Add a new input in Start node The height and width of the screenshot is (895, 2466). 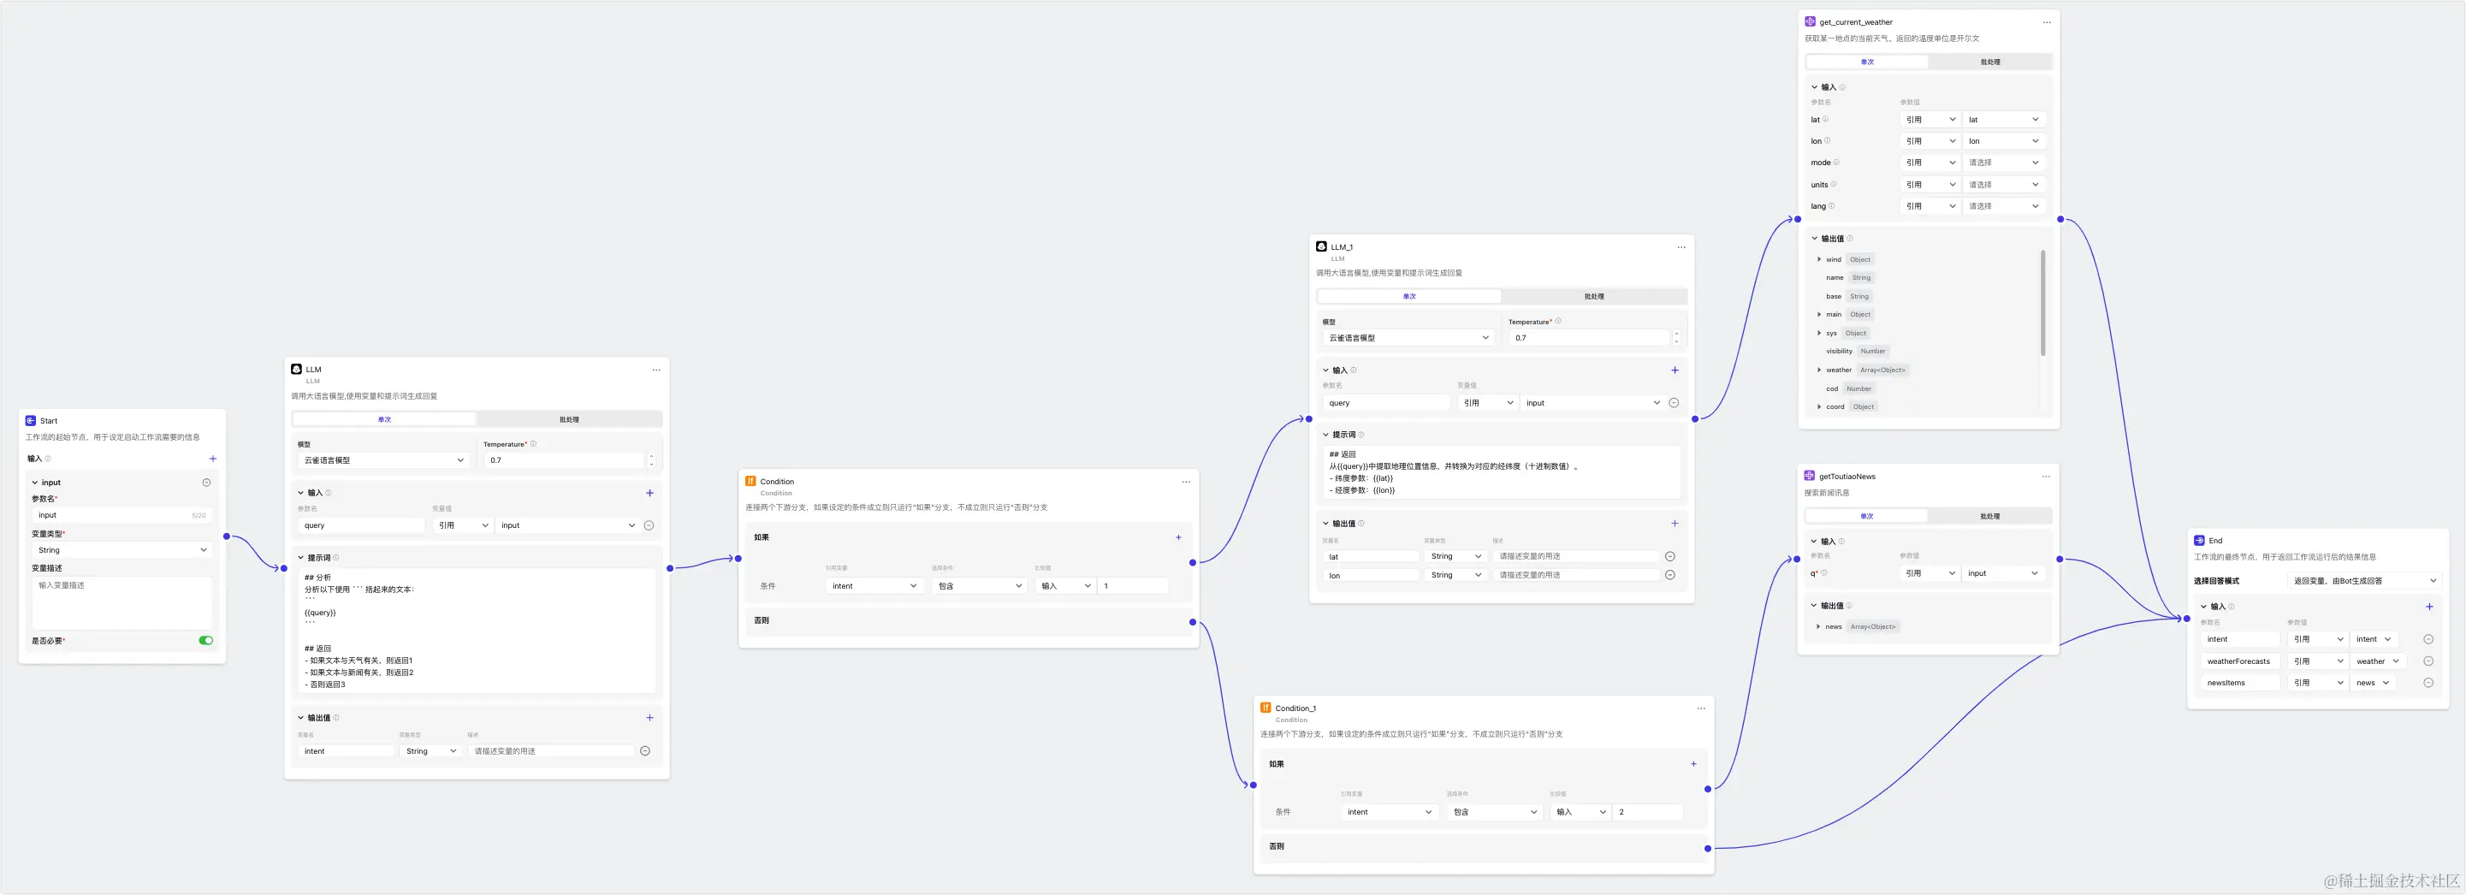click(x=212, y=459)
